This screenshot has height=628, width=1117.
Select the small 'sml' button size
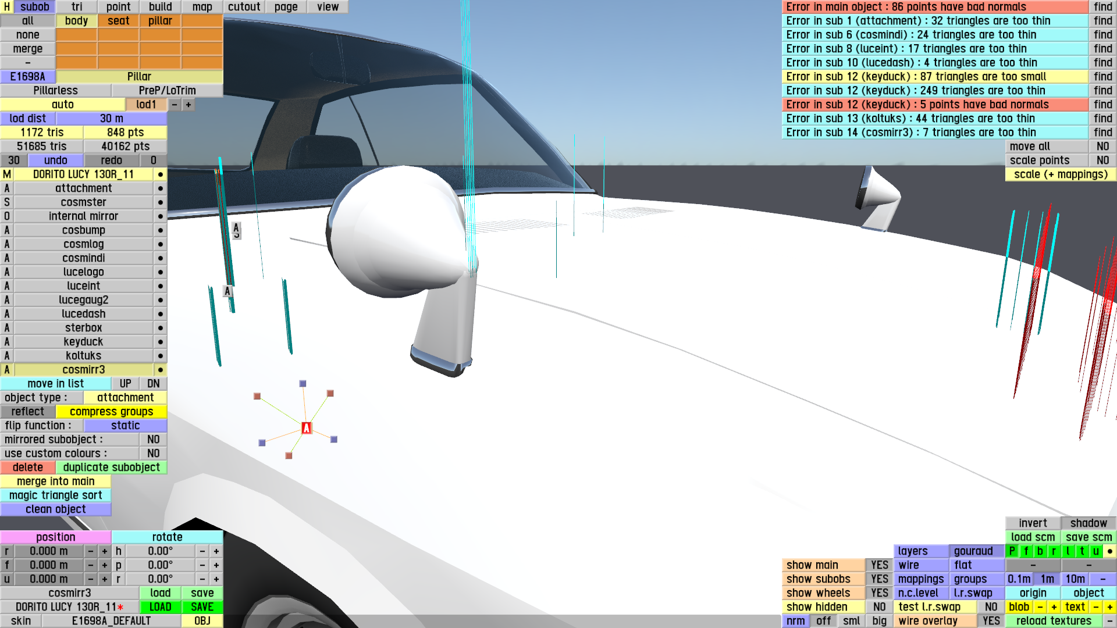coord(851,621)
